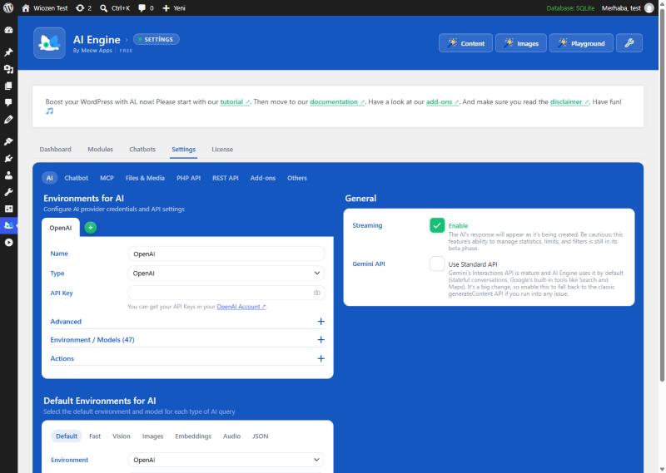The height and width of the screenshot is (473, 666).
Task: Open Appearance paintbrush sidebar icon
Action: [8, 141]
